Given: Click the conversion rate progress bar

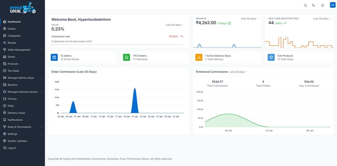Looking at the screenshot, I should [117, 44].
